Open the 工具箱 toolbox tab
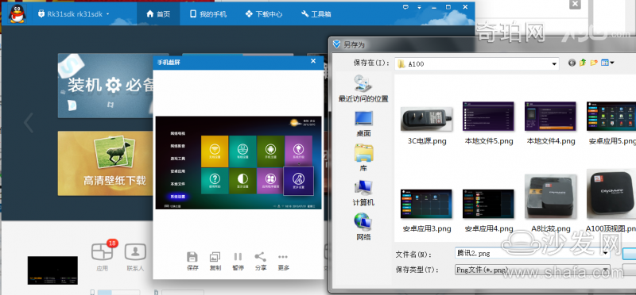636x295 pixels. (x=316, y=14)
